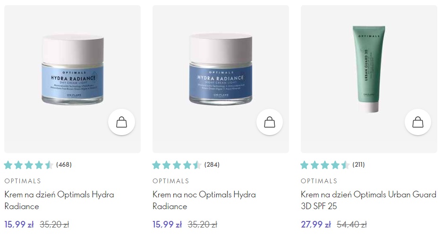Click the (468) review count
Viewport: 442px width, 236px height.
[64, 164]
